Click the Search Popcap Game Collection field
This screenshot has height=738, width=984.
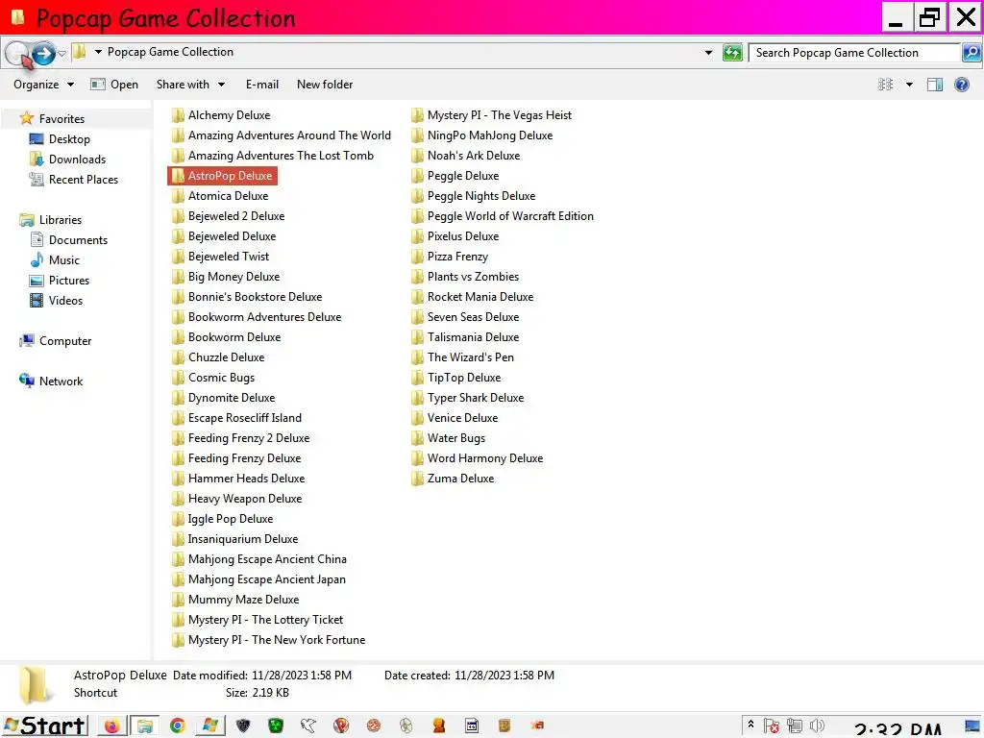(854, 53)
